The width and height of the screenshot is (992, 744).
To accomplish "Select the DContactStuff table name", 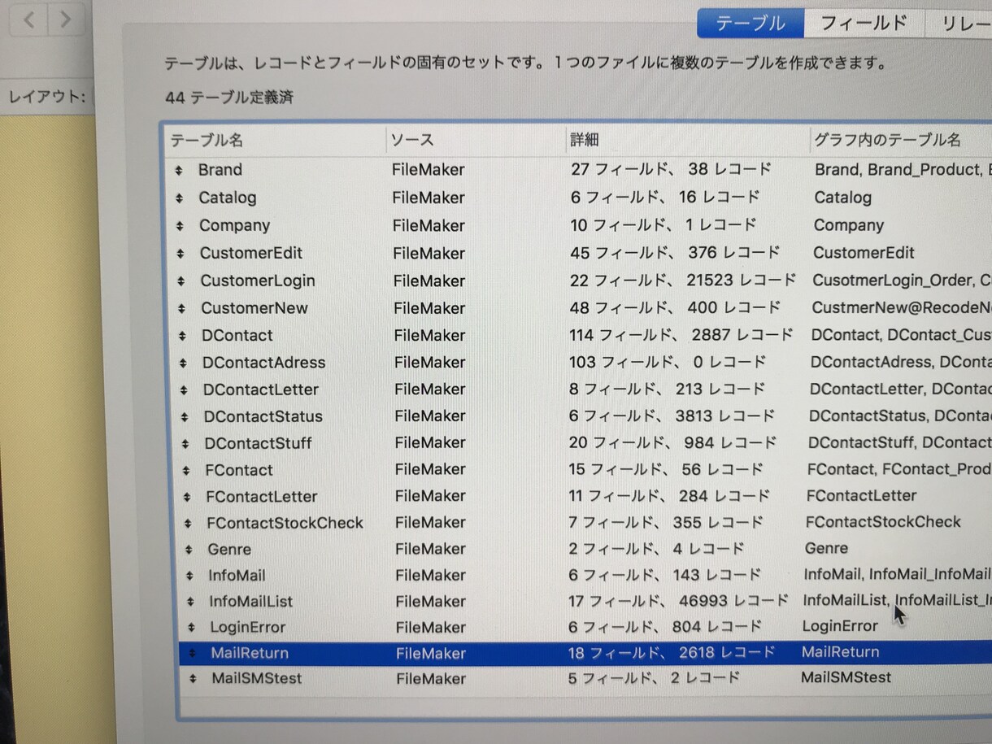I will pyautogui.click(x=259, y=443).
